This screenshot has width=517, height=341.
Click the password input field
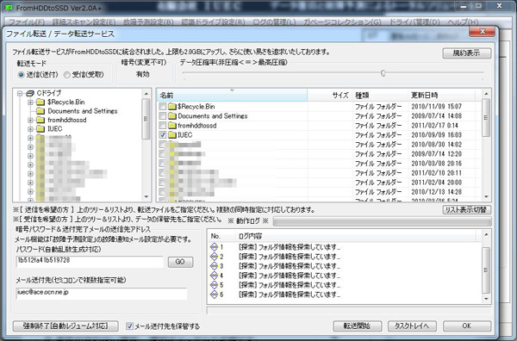pos(90,262)
